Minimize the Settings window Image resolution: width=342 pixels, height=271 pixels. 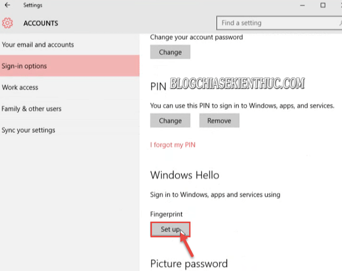[x=303, y=5]
